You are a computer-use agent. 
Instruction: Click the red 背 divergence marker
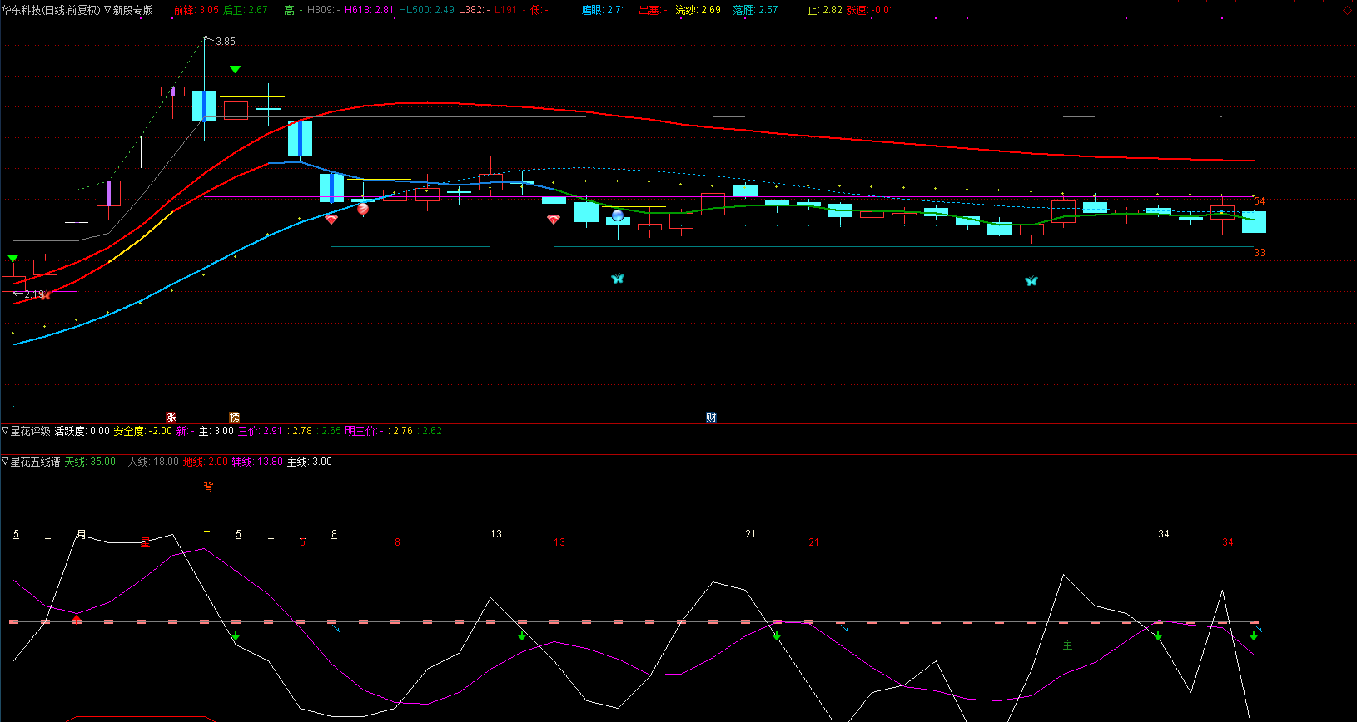click(x=208, y=487)
